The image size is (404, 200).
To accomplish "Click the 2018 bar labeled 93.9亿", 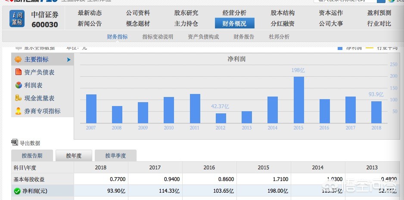I will [376, 112].
